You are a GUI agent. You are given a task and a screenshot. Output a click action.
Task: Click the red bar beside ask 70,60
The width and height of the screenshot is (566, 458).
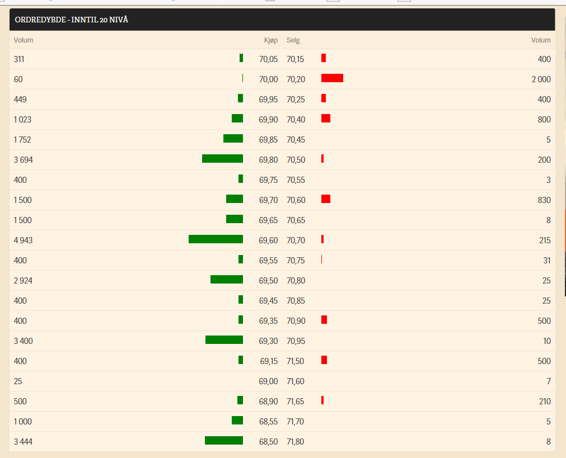pos(326,199)
